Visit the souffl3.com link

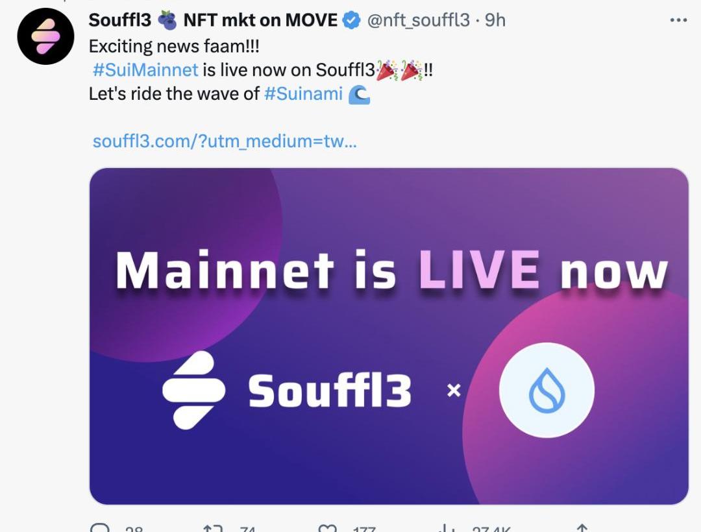click(225, 141)
